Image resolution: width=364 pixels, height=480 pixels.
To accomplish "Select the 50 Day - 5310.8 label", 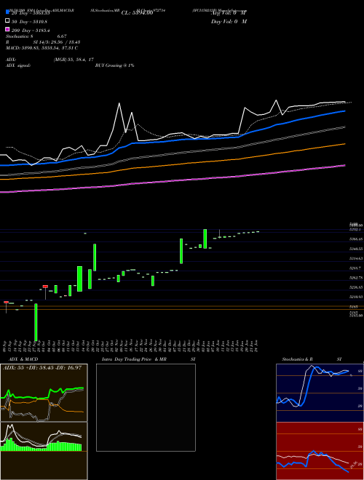I will click(29, 22).
